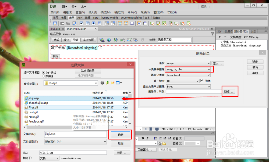Click the document title input field
Viewport: 269px width, 162px height.
[x=174, y=40]
